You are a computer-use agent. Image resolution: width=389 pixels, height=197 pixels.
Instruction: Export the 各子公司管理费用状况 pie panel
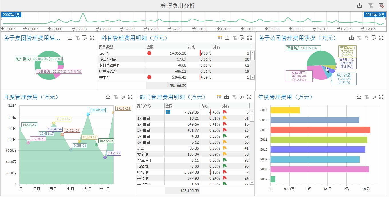351,38
